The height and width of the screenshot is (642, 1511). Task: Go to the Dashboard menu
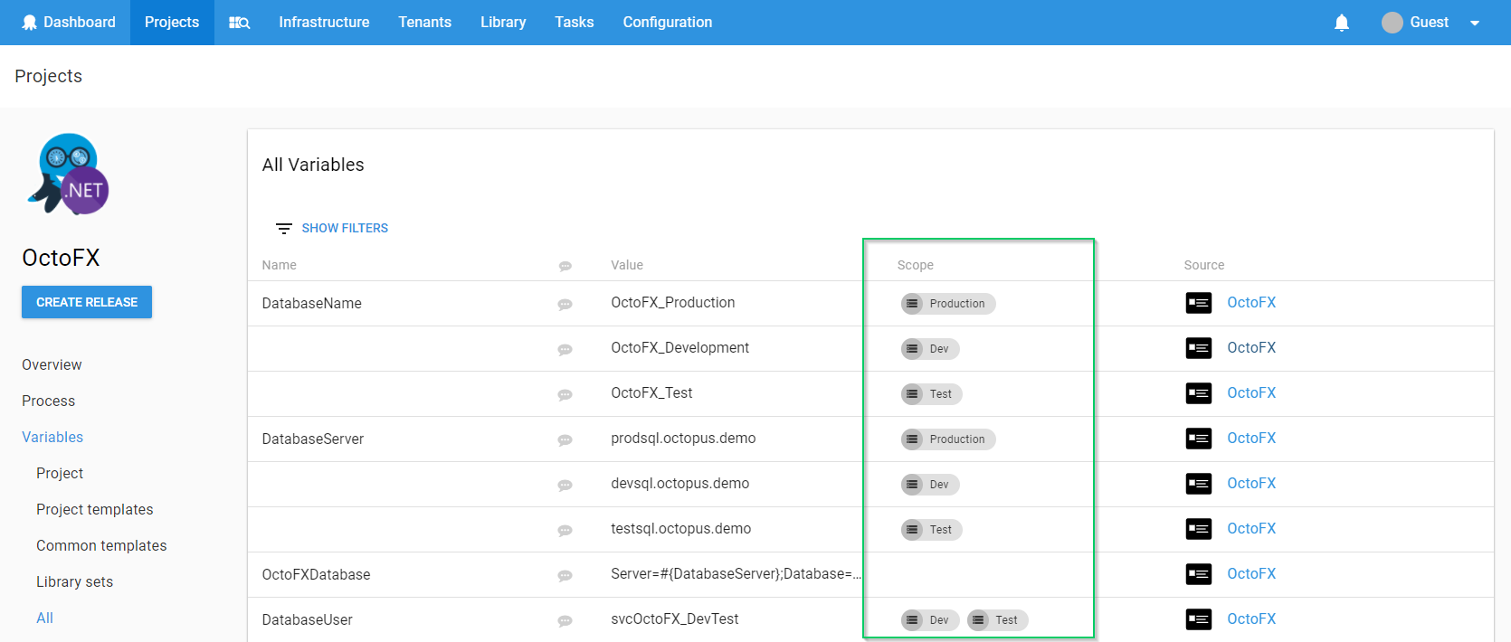click(x=69, y=23)
